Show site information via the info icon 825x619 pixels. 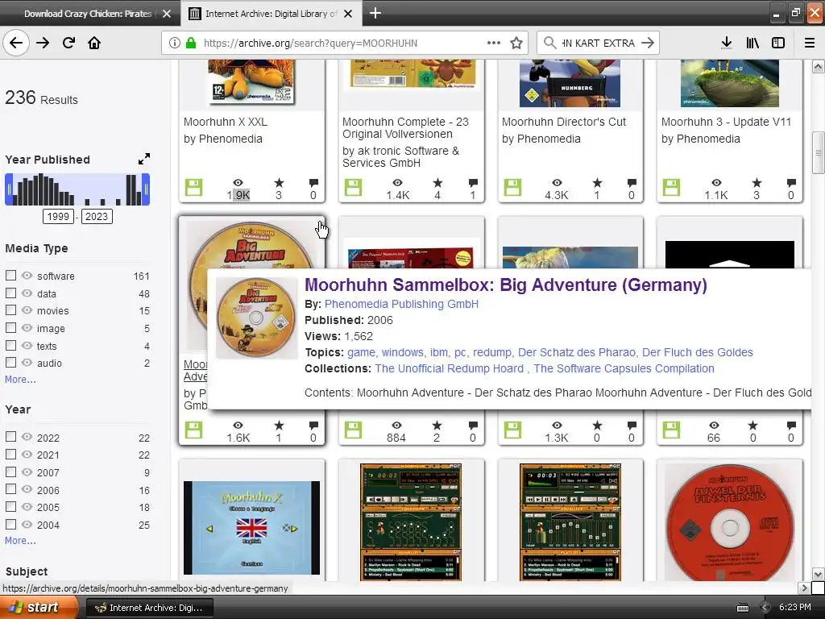coord(175,44)
